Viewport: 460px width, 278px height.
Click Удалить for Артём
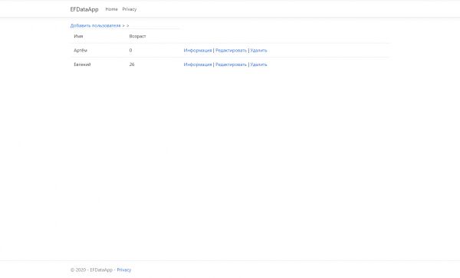coord(258,50)
